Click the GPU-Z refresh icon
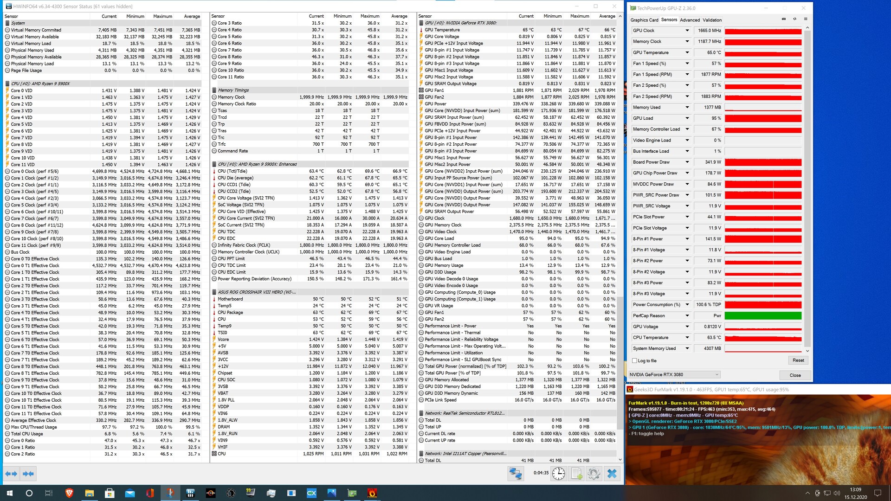The height and width of the screenshot is (501, 891). point(794,19)
